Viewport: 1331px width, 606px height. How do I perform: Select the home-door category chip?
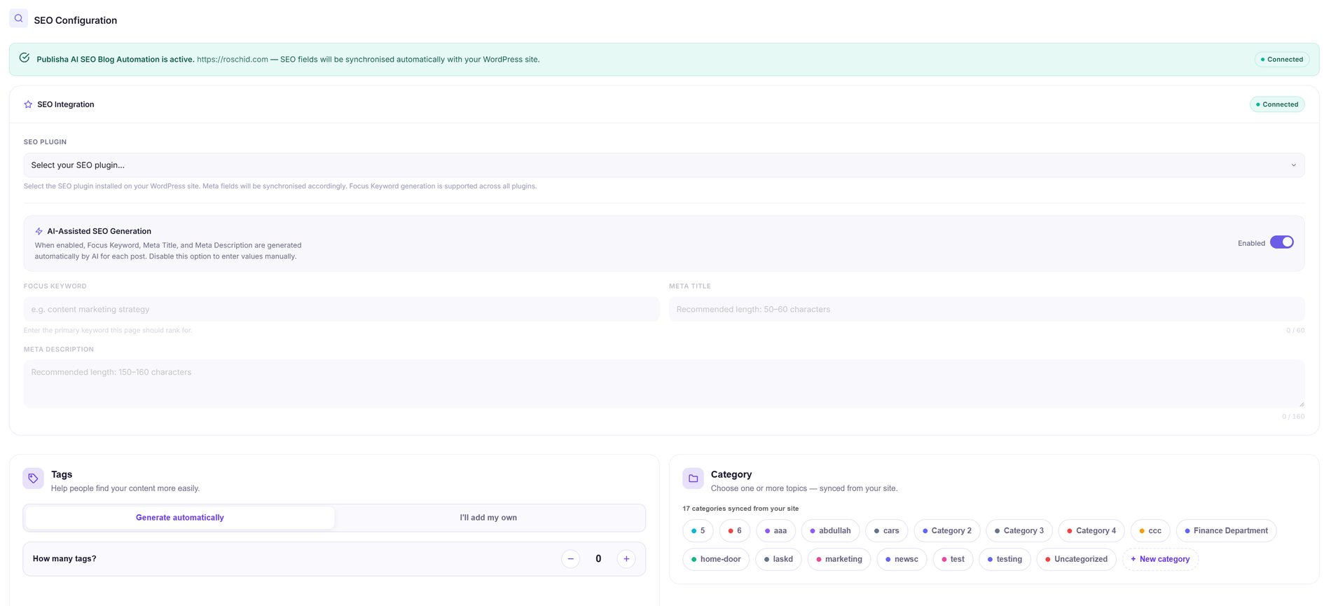pos(716,559)
